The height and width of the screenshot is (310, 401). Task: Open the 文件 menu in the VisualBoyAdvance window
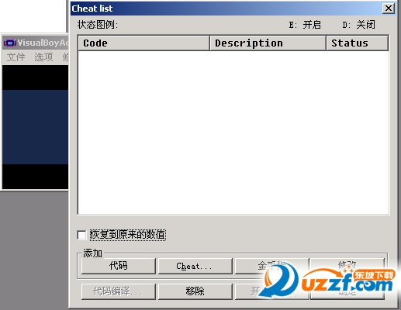click(x=16, y=57)
